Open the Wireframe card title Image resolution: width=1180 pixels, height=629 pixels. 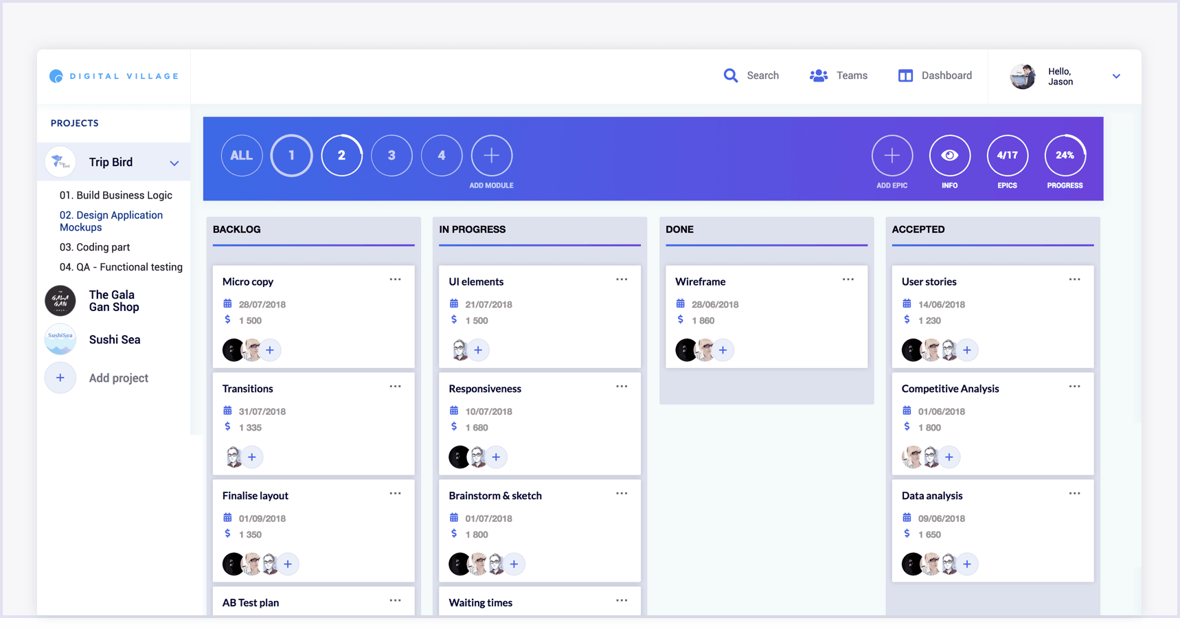click(700, 282)
